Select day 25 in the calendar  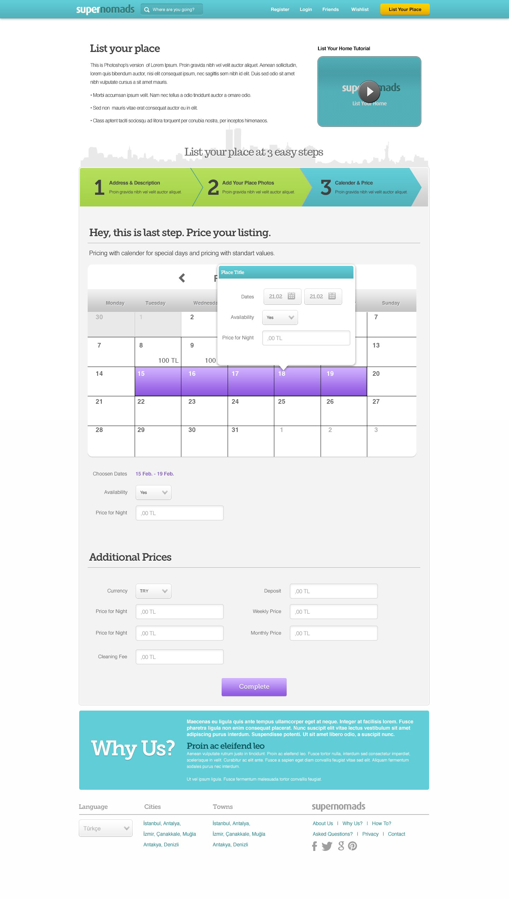coord(297,410)
